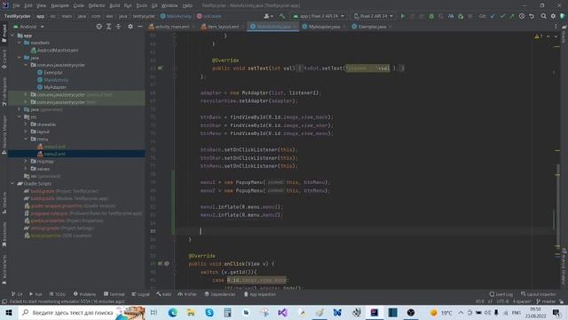Click MainActivity in the breadcrumb bar
This screenshot has height=320, width=568.
click(176, 16)
